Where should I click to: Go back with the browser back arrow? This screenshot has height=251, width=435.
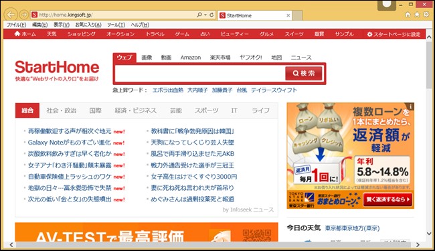click(x=11, y=15)
